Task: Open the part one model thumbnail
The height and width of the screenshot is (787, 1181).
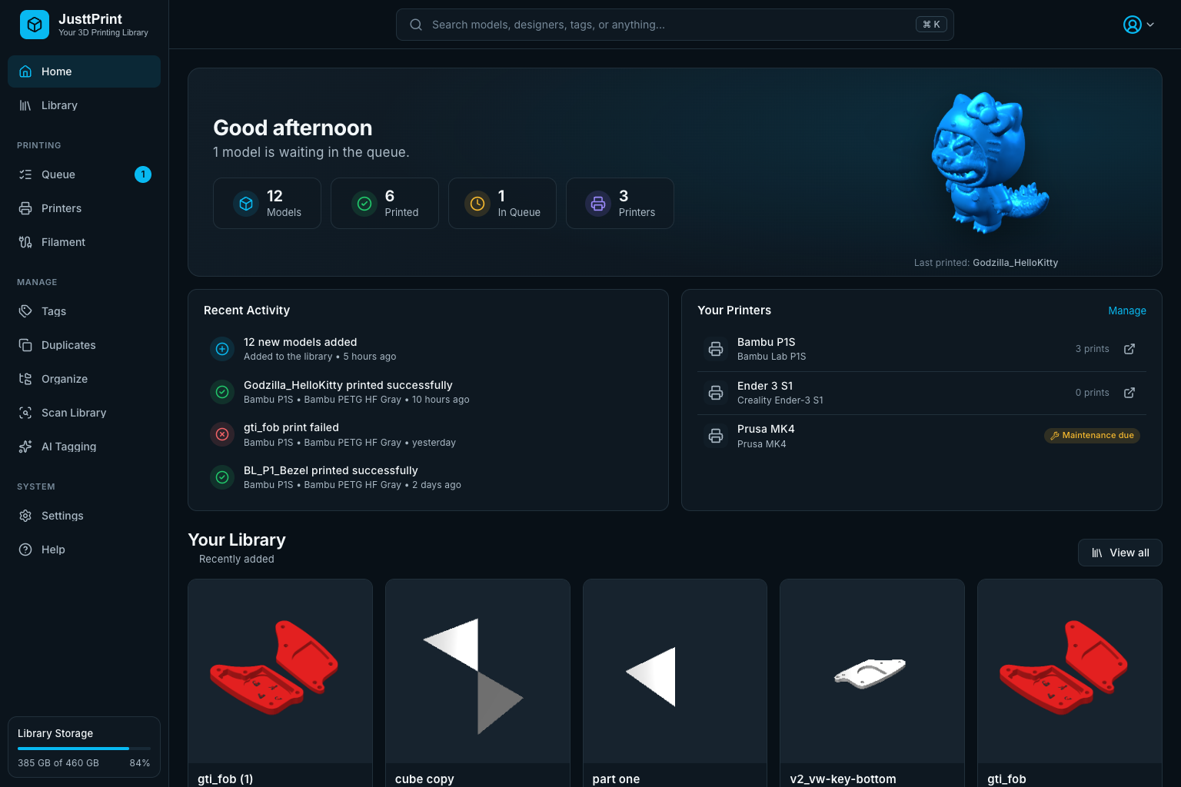Action: 675,671
